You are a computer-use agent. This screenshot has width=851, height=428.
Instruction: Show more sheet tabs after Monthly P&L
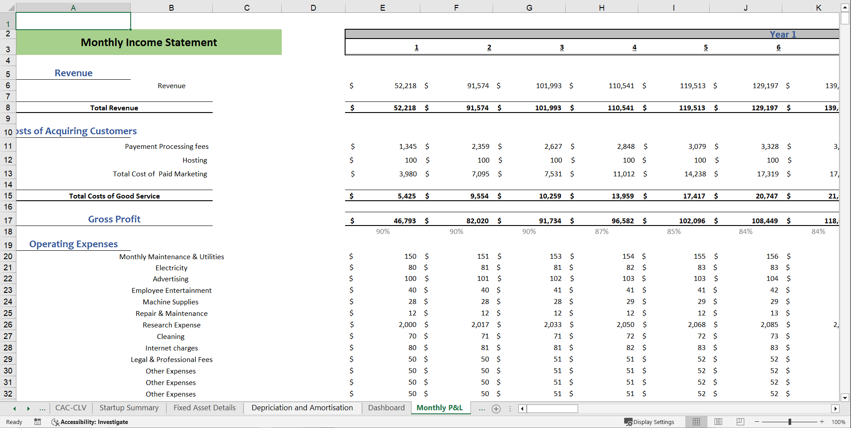tap(482, 409)
